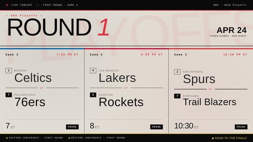Click the Trail Blazers seed 7 badge
253x142 pixels.
pyautogui.click(x=177, y=96)
